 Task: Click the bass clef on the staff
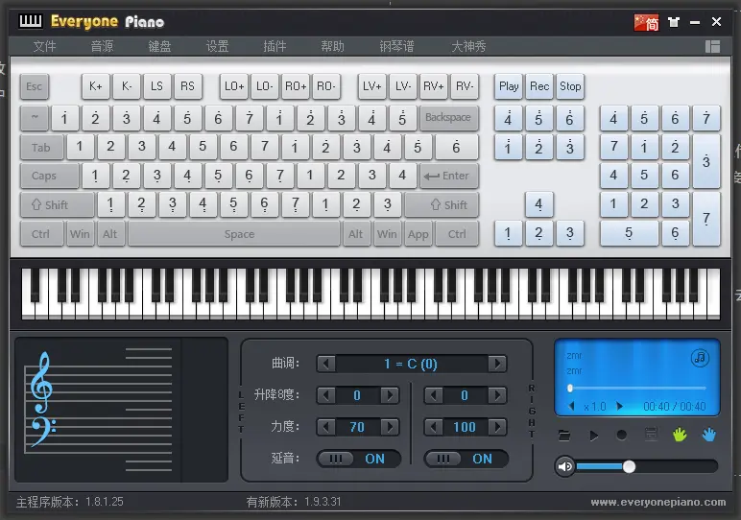click(43, 432)
